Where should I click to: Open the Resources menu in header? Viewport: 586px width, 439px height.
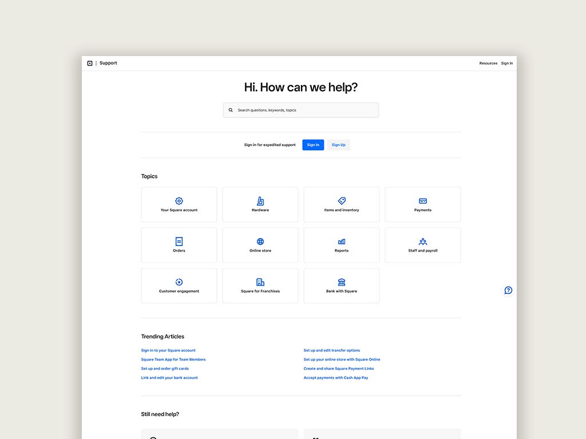488,63
